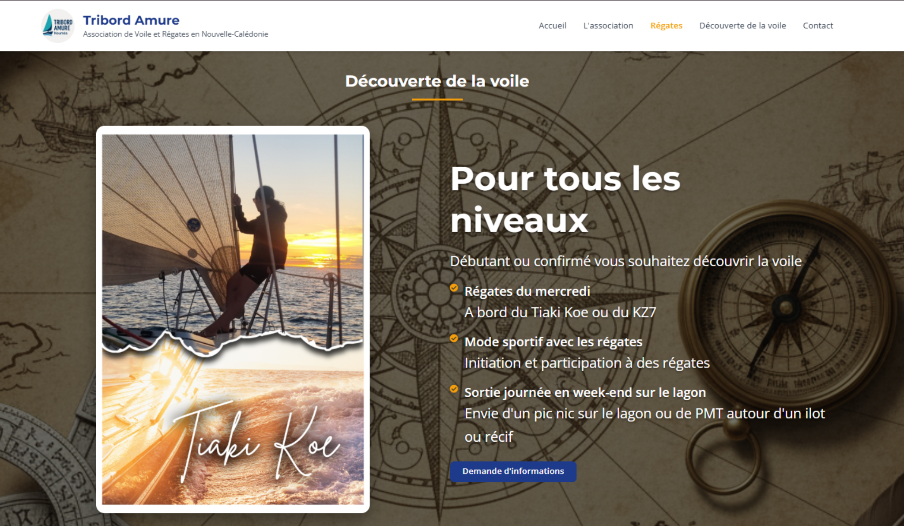Click the Régates du mercredi list heading
This screenshot has width=904, height=526.
coord(527,291)
